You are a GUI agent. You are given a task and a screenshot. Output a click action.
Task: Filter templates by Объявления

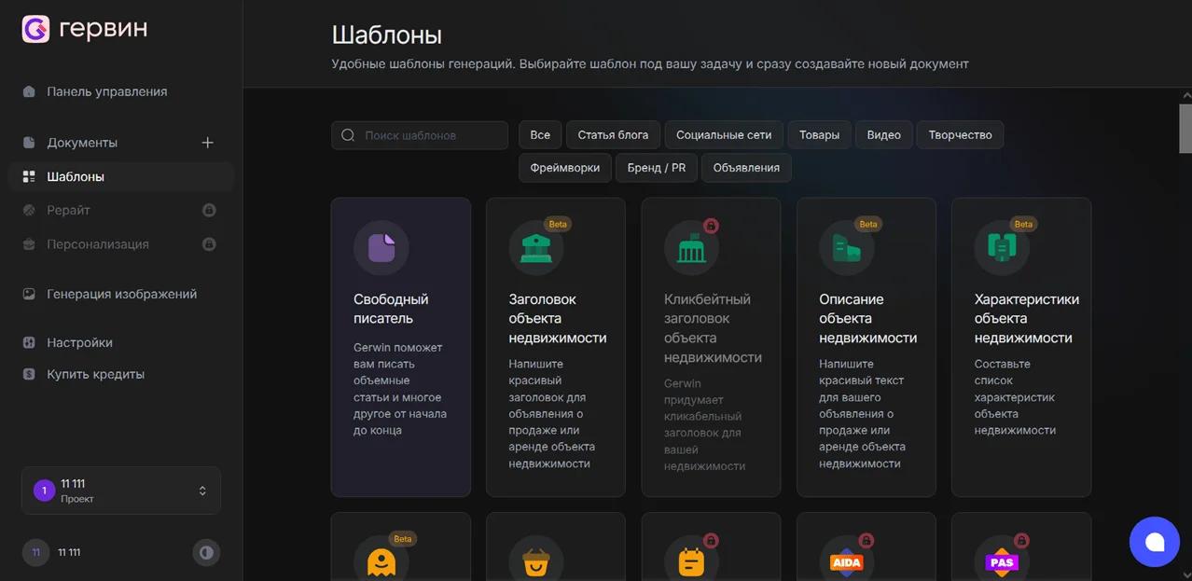746,168
